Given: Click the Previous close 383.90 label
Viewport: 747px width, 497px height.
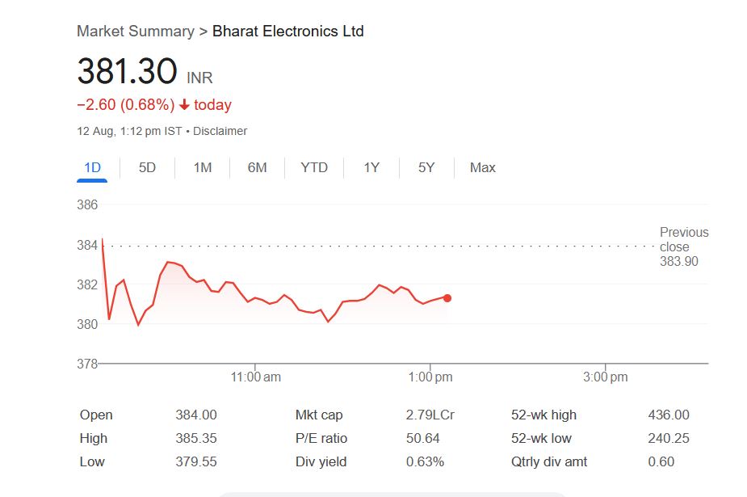Looking at the screenshot, I should (x=683, y=246).
